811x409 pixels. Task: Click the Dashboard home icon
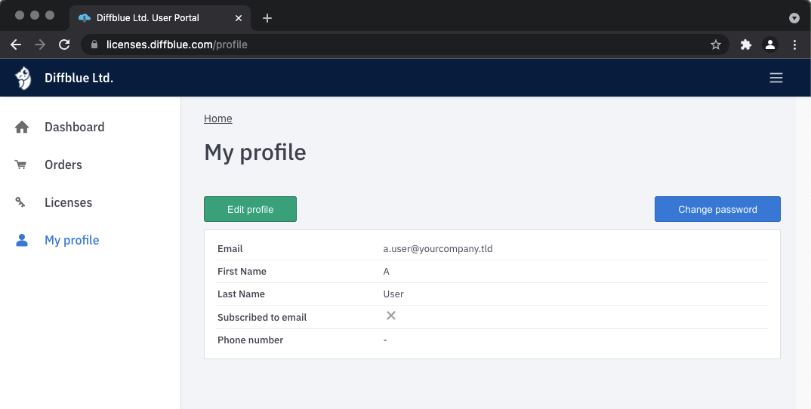pyautogui.click(x=22, y=127)
